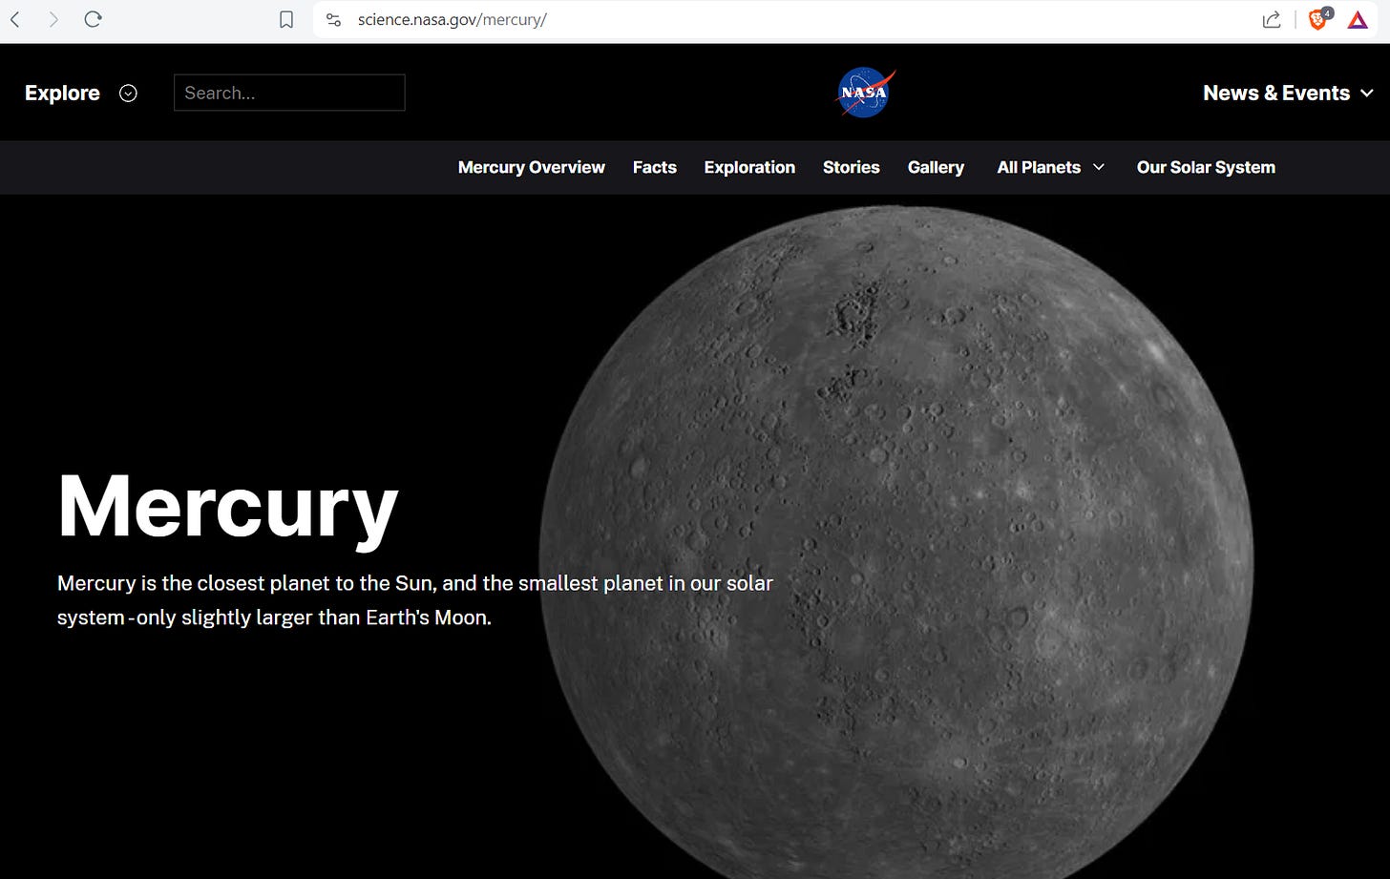The height and width of the screenshot is (879, 1390).
Task: Click the Mercury description paragraph
Action: [415, 600]
